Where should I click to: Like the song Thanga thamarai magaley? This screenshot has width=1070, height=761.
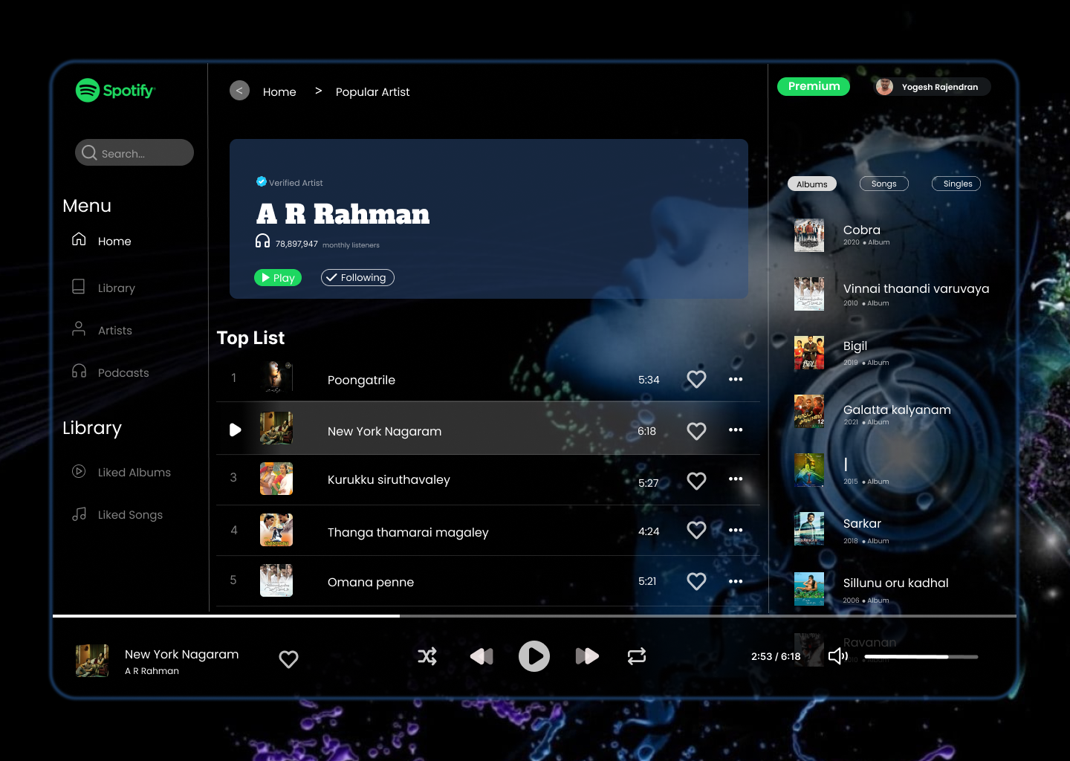(696, 530)
